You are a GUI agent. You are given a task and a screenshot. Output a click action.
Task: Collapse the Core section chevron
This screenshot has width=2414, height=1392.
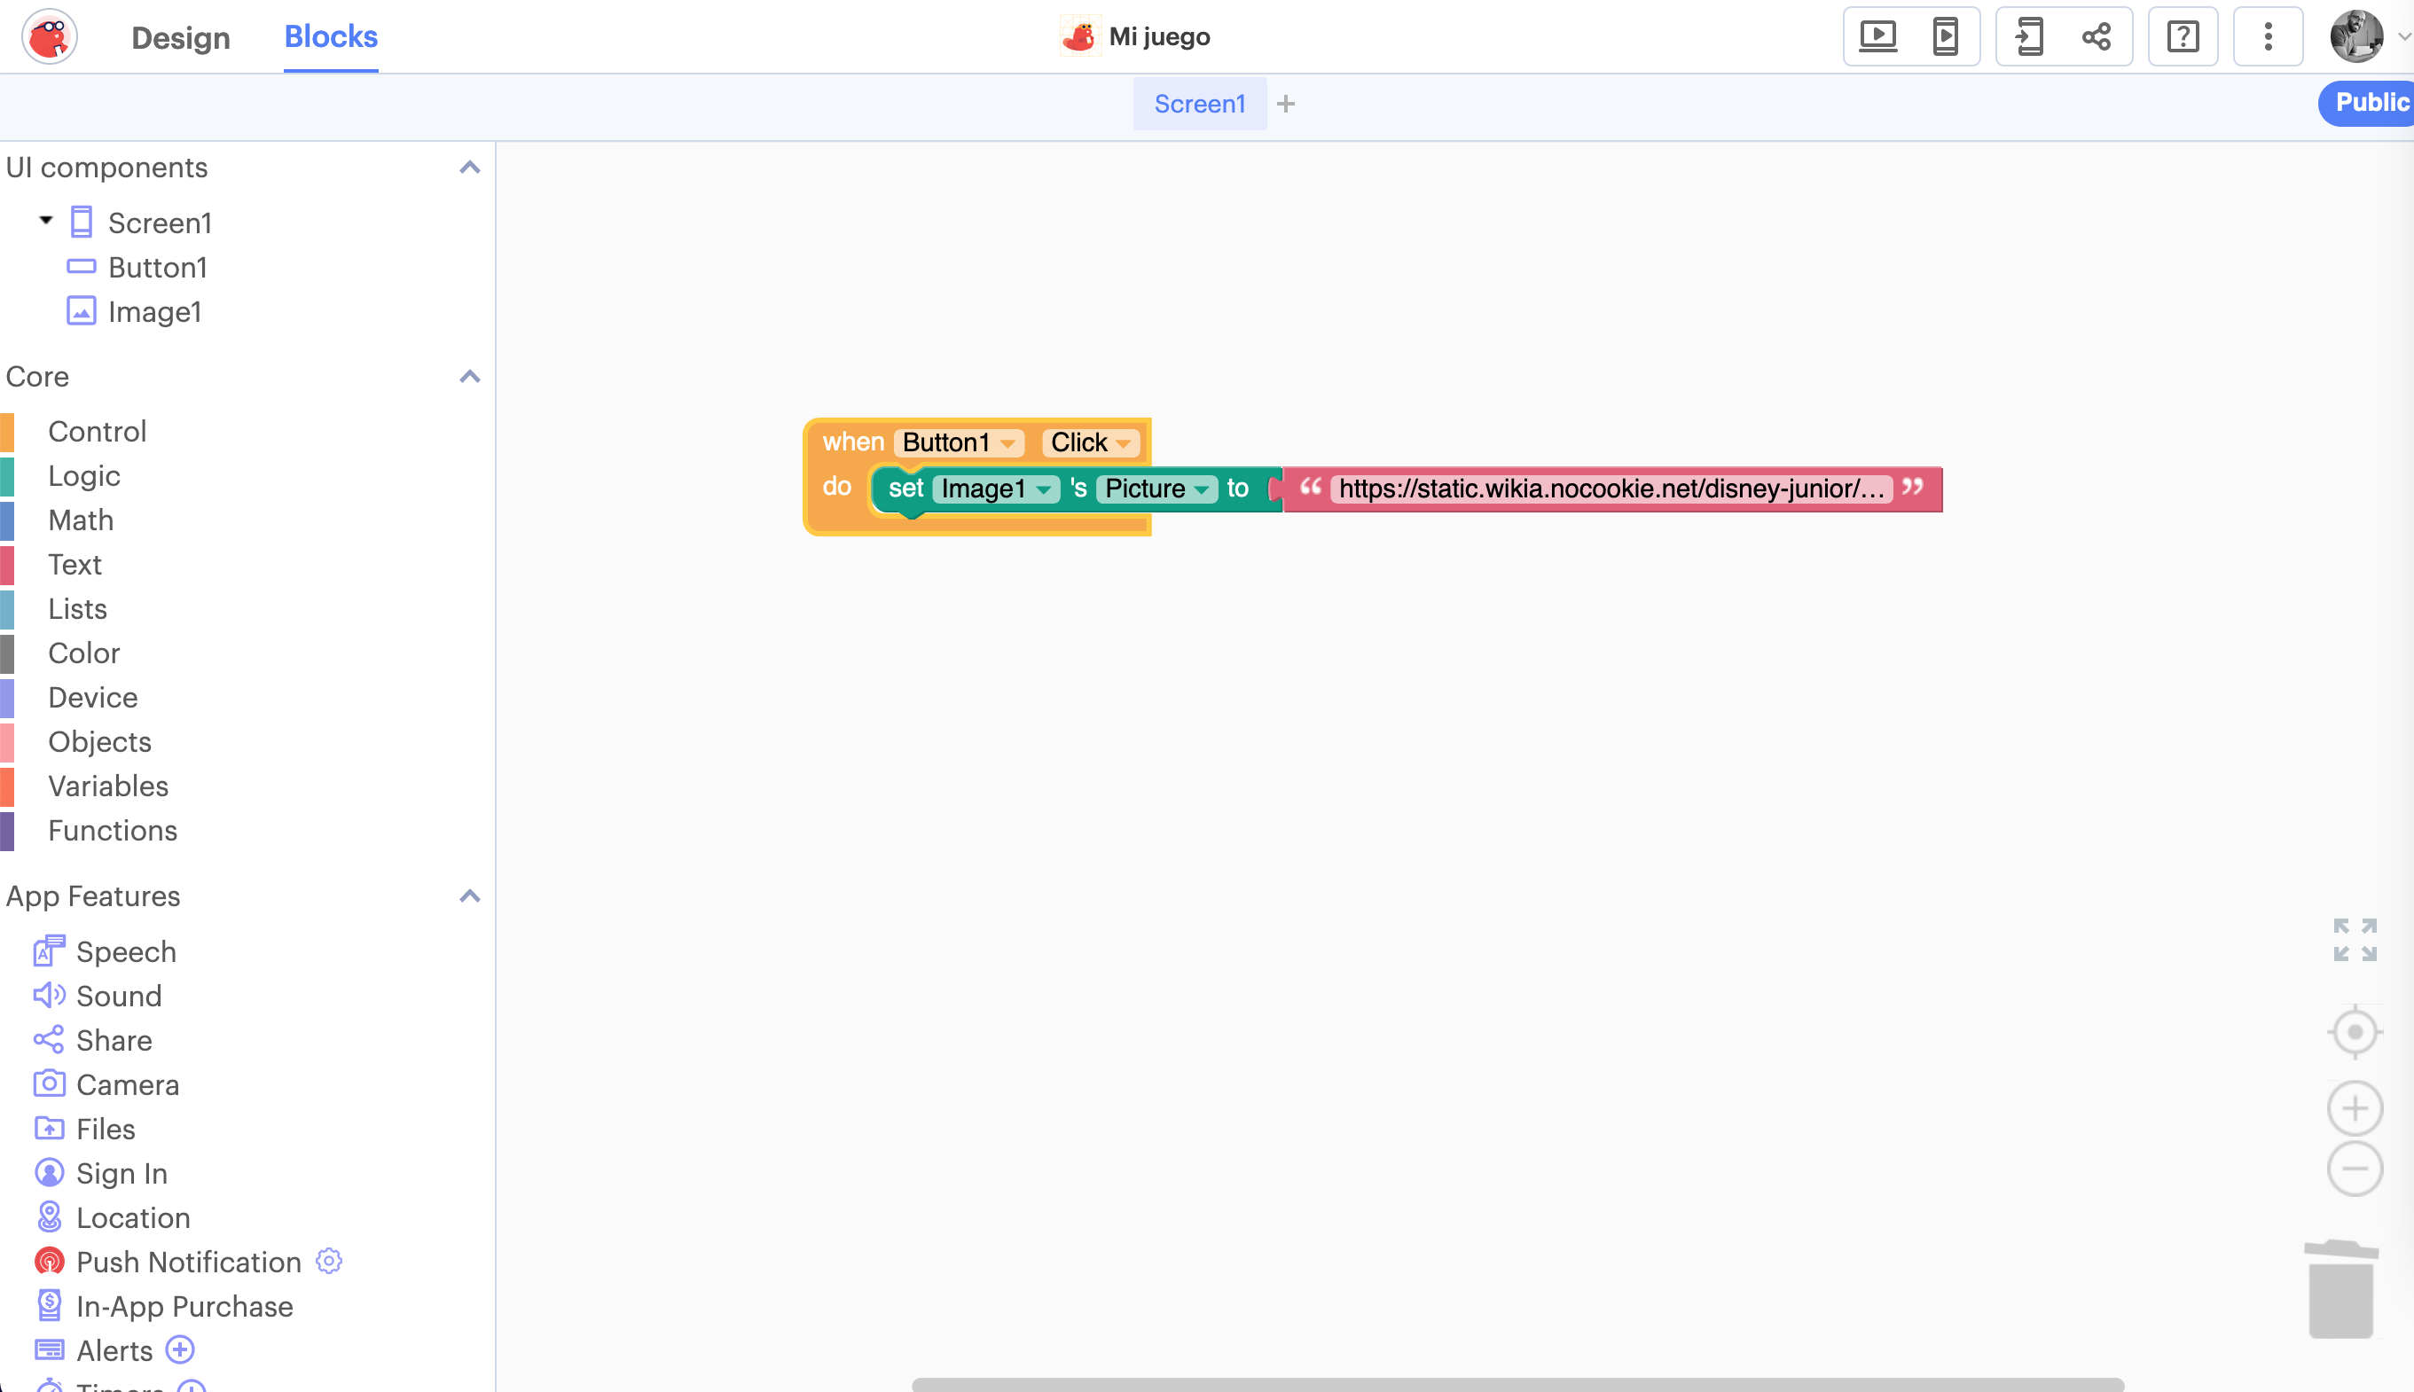coord(469,377)
